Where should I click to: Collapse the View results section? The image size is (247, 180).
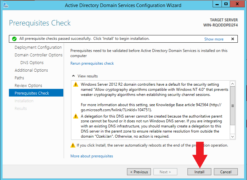click(x=74, y=76)
